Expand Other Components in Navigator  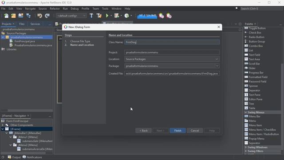(3, 125)
